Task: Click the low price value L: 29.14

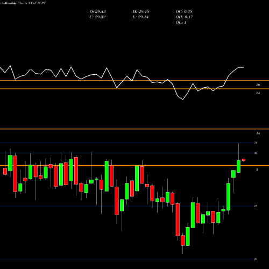Action: (140, 17)
